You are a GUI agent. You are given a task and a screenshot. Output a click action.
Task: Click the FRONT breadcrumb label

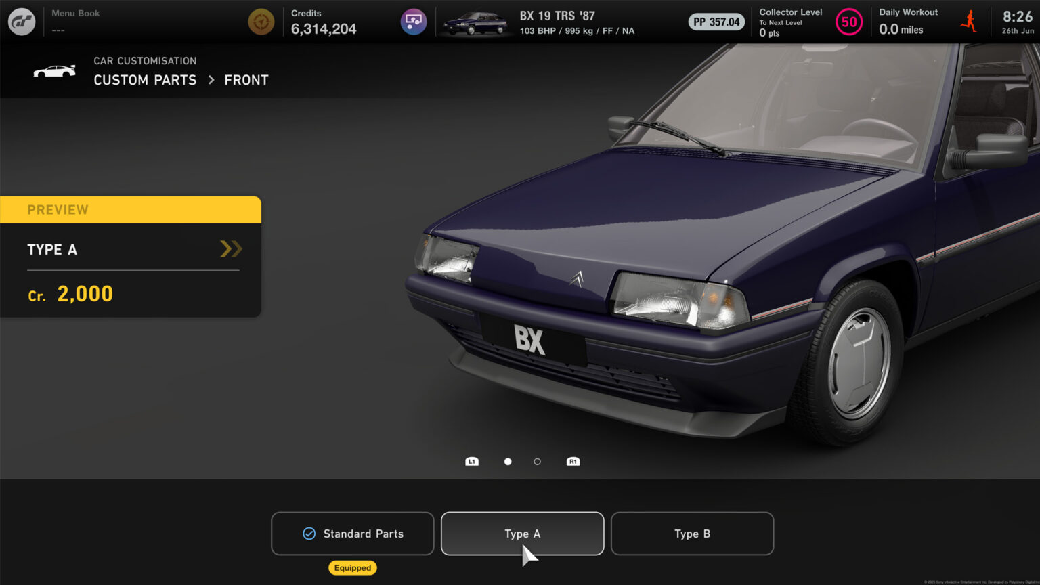(x=246, y=80)
